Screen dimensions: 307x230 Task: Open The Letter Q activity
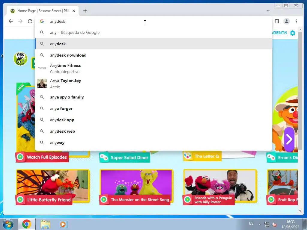click(x=202, y=156)
